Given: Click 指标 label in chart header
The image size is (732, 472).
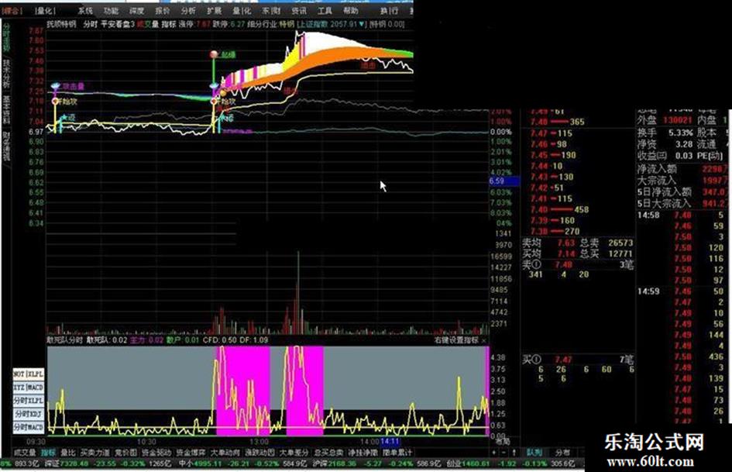Looking at the screenshot, I should pyautogui.click(x=169, y=24).
